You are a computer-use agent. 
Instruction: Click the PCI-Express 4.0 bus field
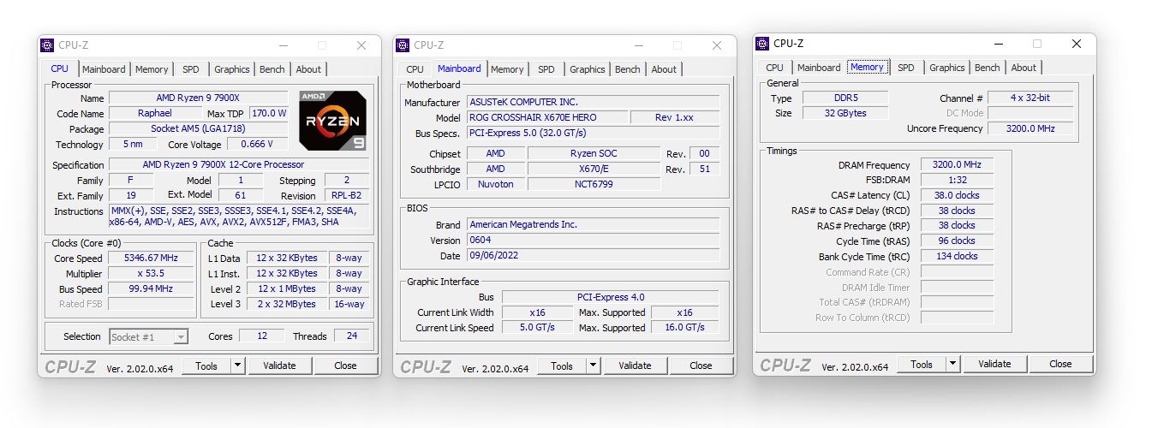[x=610, y=297]
